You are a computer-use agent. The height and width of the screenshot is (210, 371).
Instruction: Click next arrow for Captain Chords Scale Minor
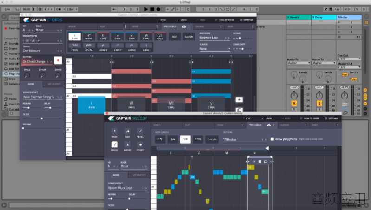[x=61, y=30]
